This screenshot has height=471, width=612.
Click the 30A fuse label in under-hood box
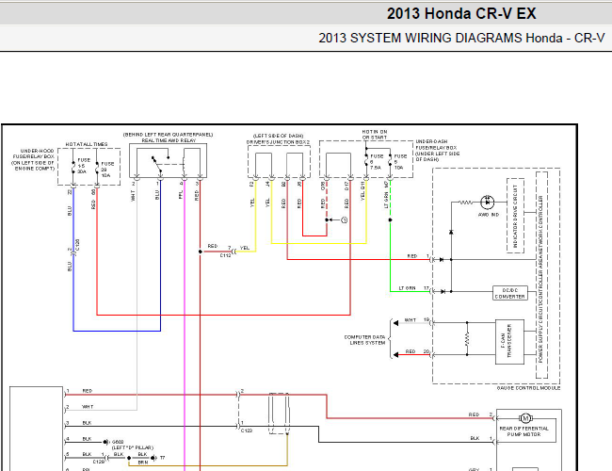click(x=84, y=166)
